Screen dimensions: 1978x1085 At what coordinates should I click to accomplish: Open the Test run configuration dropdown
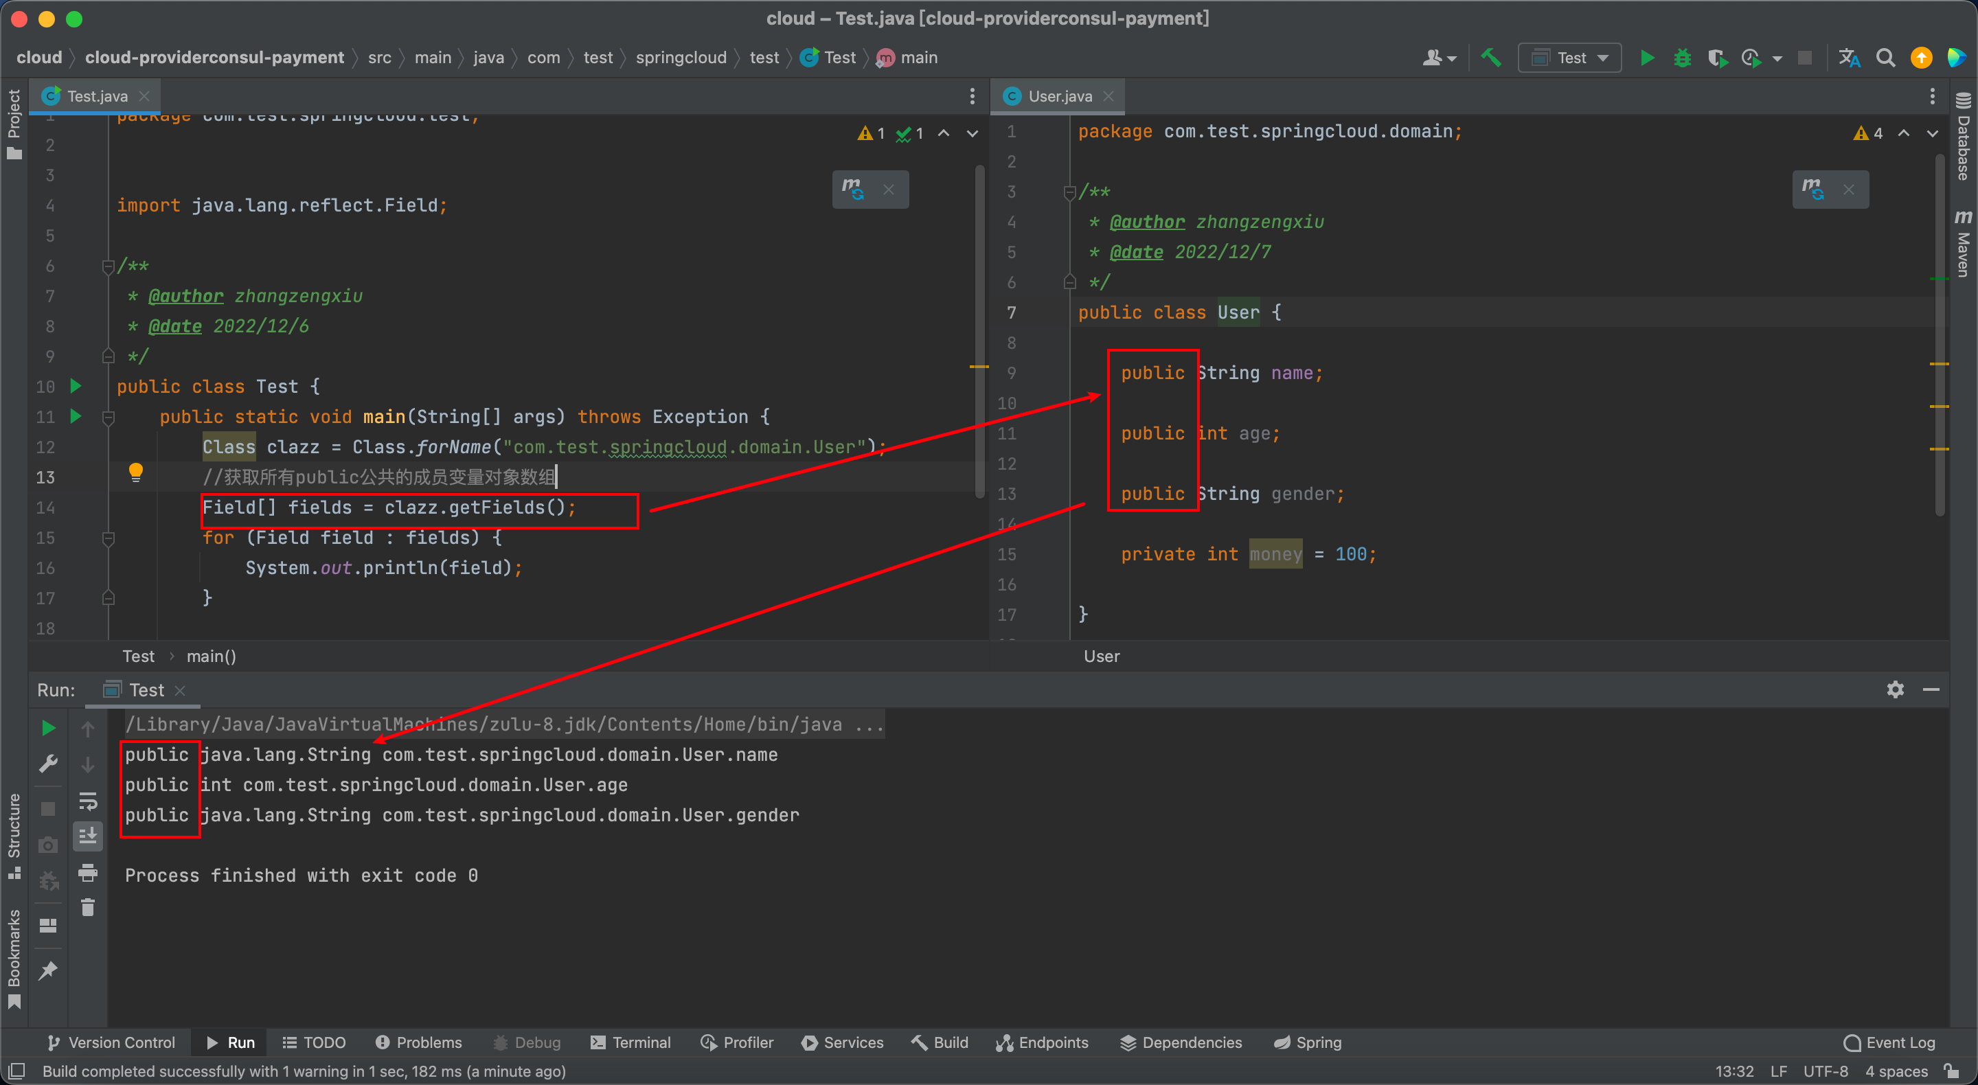1569,58
